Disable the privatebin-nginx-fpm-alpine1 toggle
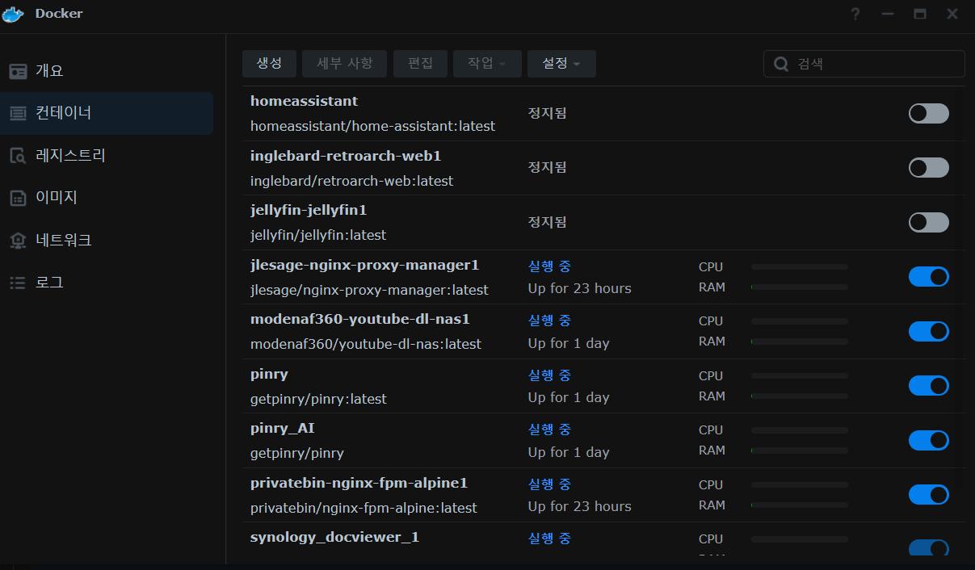975x570 pixels. [x=928, y=494]
